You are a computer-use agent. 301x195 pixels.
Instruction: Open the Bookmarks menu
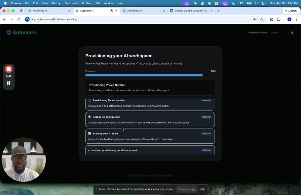(x=71, y=3)
